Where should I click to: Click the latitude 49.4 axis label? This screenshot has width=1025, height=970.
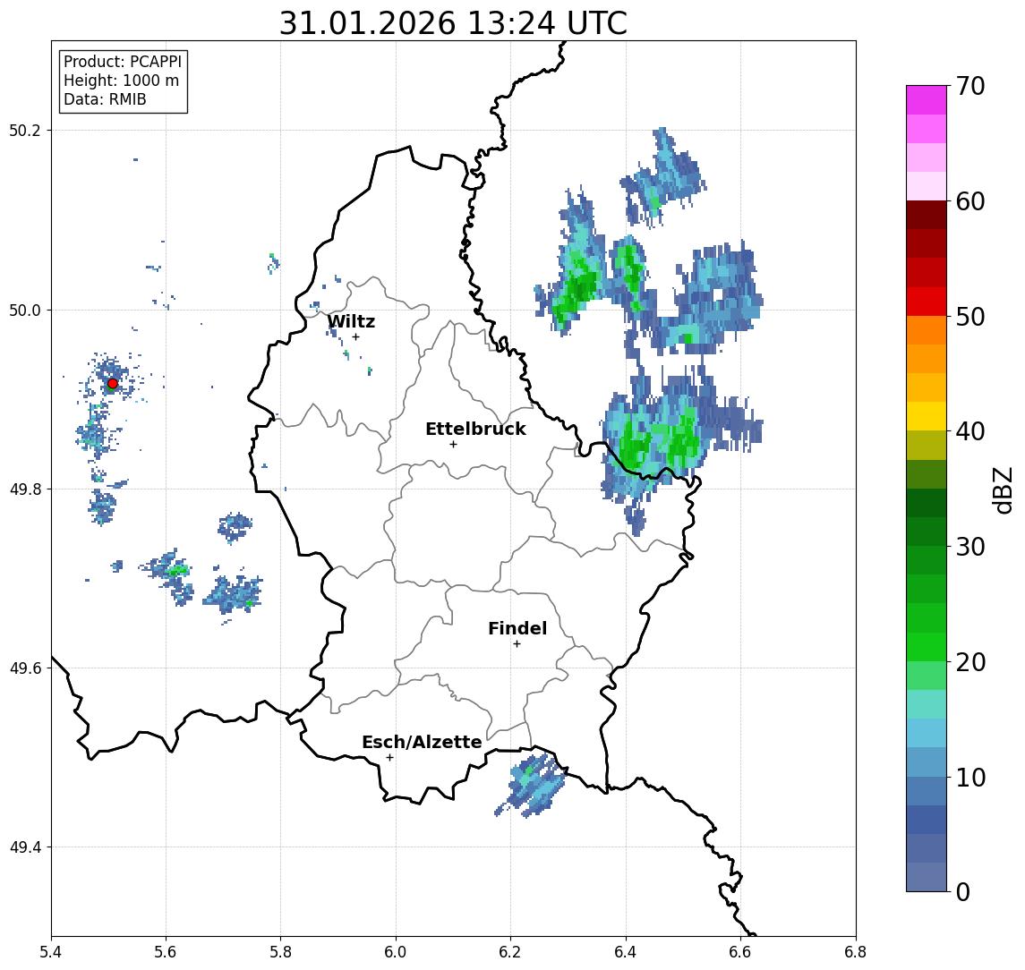pyautogui.click(x=25, y=847)
